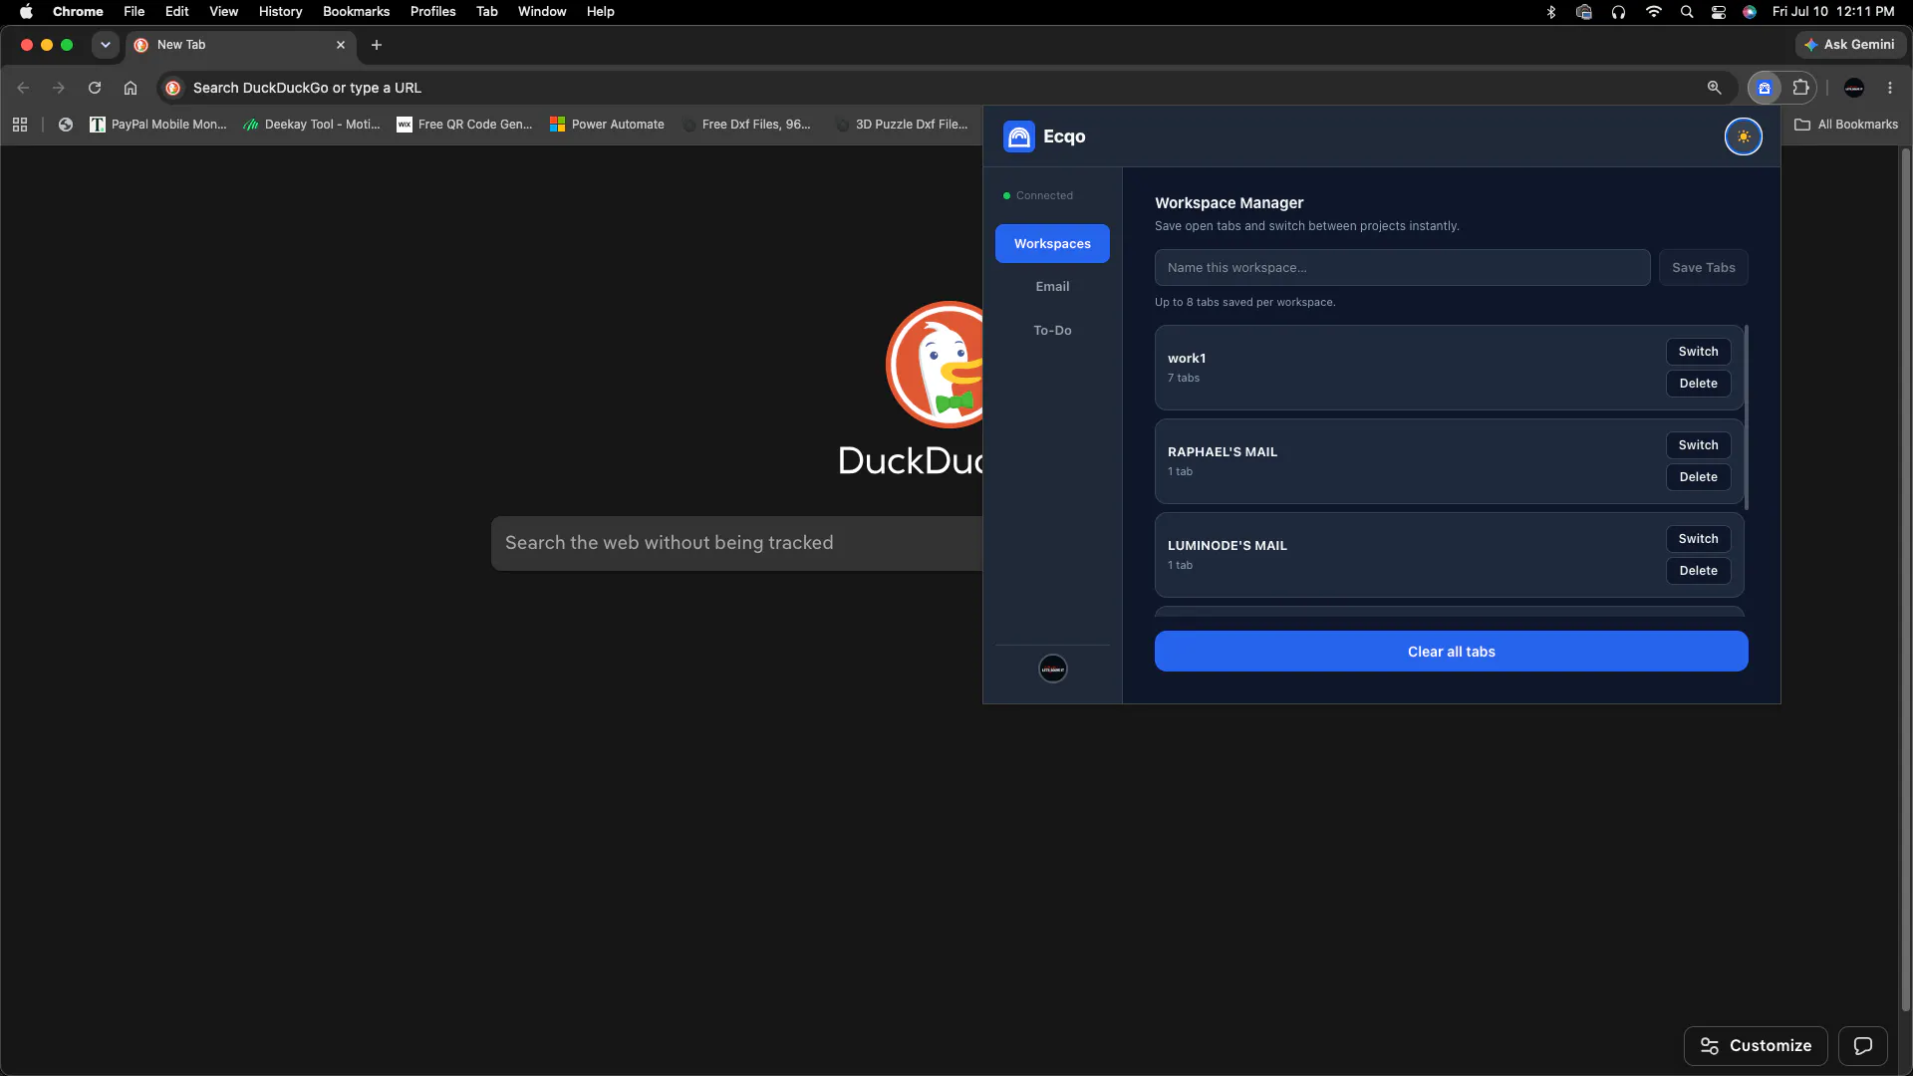Click the RAPHAEL'S MAIL workspace name
The width and height of the screenshot is (1913, 1076).
pos(1223,452)
